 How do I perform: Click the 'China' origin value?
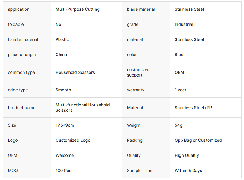[61, 55]
